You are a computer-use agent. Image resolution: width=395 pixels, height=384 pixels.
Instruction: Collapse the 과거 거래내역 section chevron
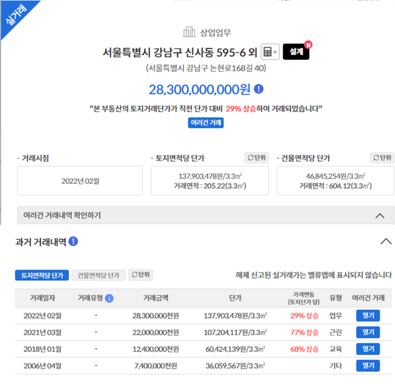(x=386, y=241)
